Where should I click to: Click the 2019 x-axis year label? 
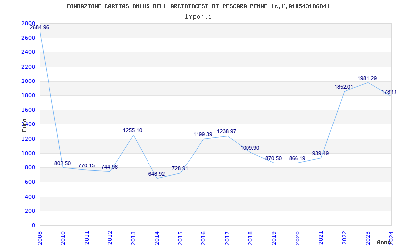pyautogui.click(x=274, y=238)
